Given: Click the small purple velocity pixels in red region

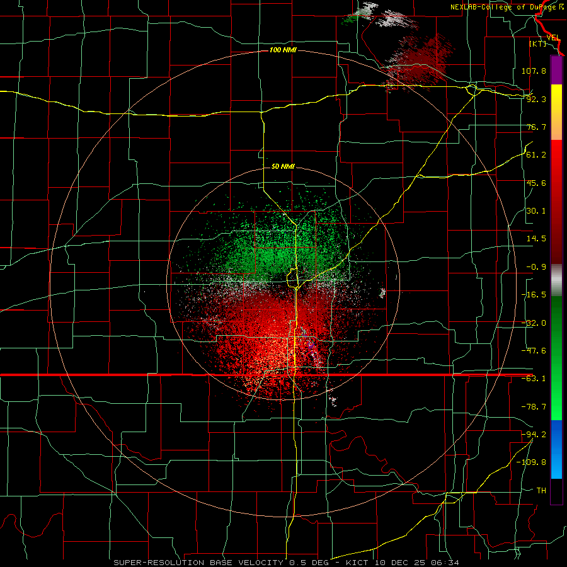Looking at the screenshot, I should click(x=311, y=345).
